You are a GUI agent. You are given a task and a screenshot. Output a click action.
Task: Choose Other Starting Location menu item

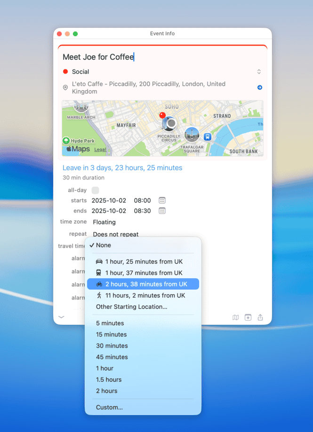coord(131,306)
